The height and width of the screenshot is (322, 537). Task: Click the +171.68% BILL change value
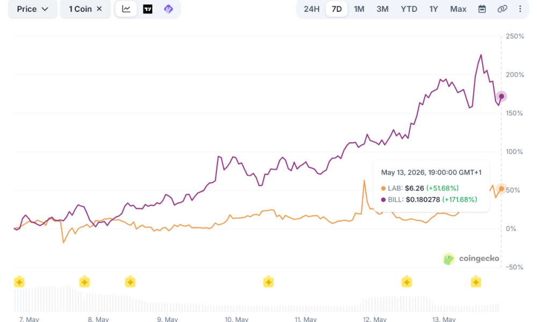tap(460, 200)
